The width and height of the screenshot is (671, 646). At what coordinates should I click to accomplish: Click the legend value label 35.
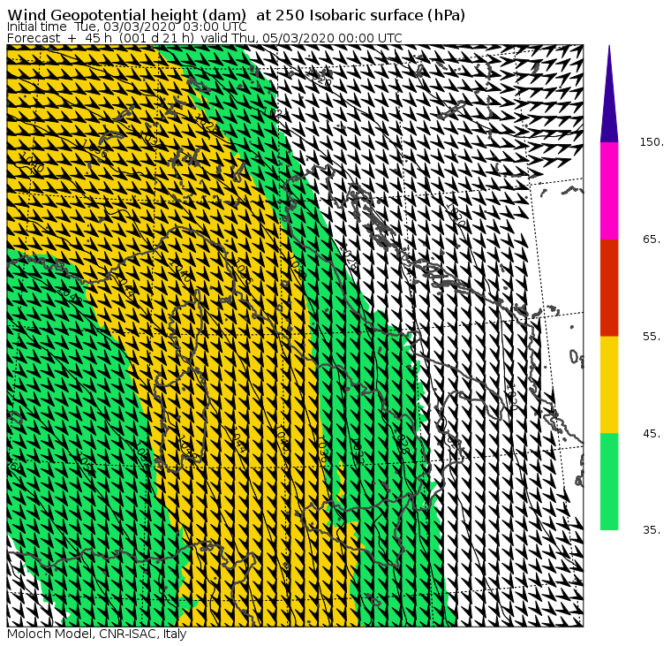652,530
